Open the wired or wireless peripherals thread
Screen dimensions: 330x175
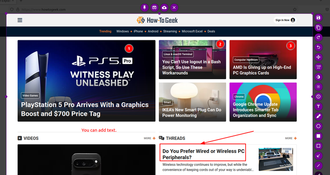pos(203,154)
